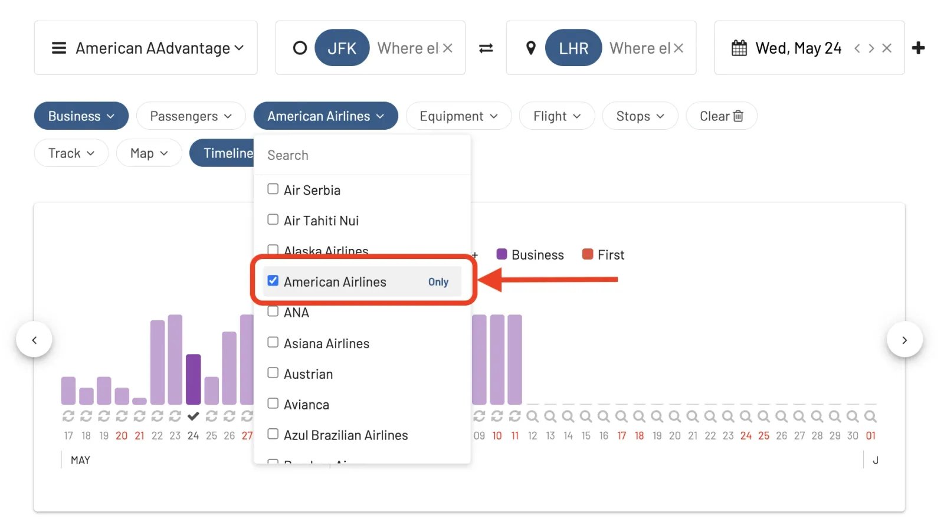Toggle the First legend item
This screenshot has height=528, width=944.
point(603,255)
